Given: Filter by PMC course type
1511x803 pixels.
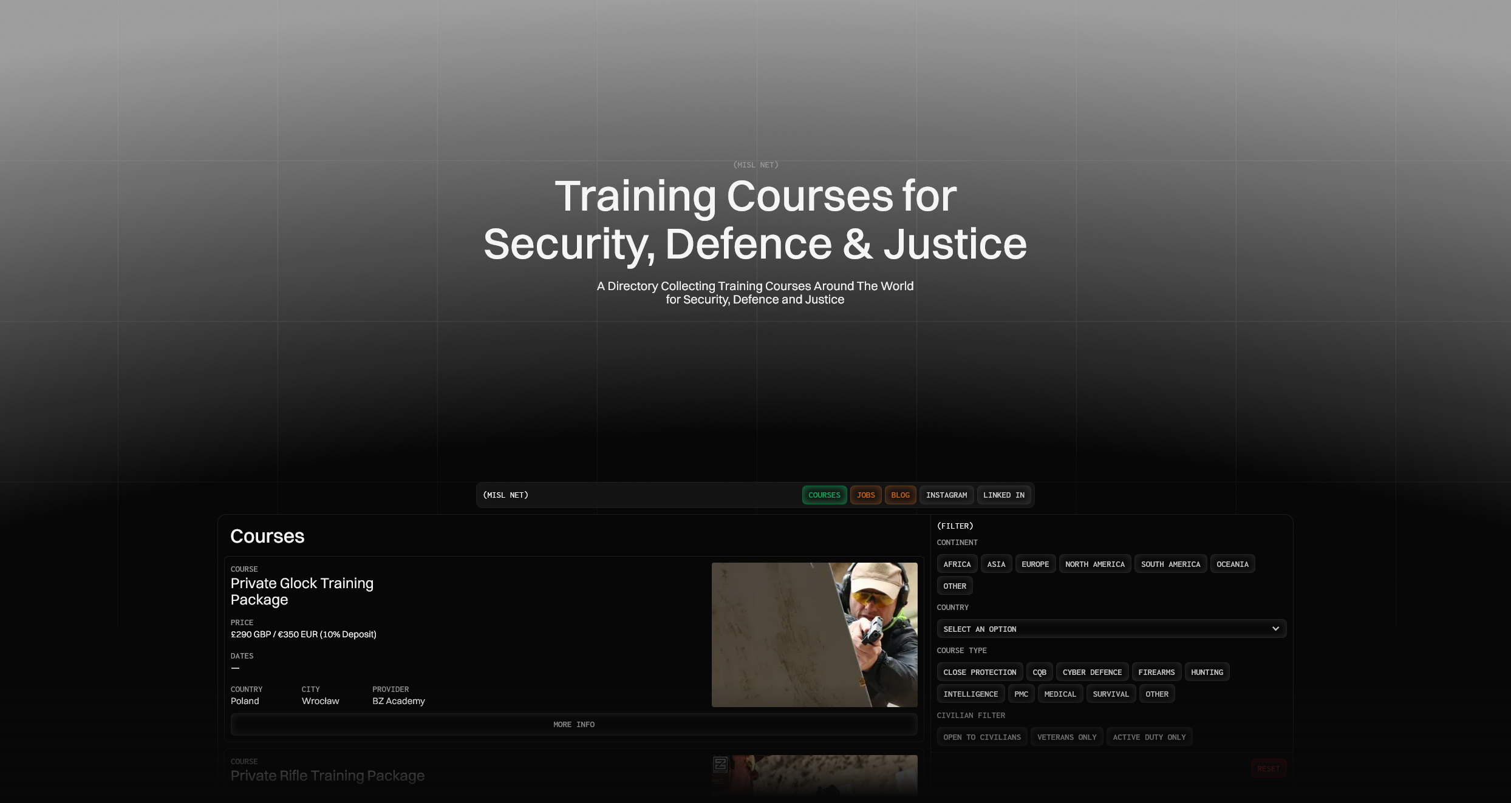Looking at the screenshot, I should [1021, 694].
